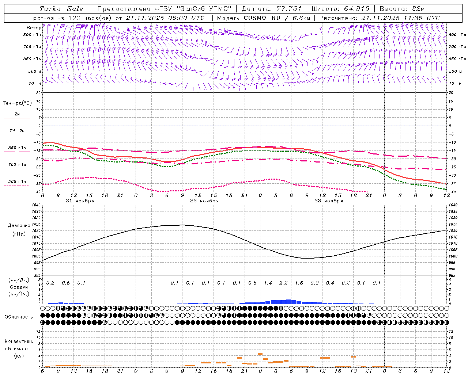The width and height of the screenshot is (468, 374).
Task: Click '1040' on the left pressure axis
Action: [36, 205]
